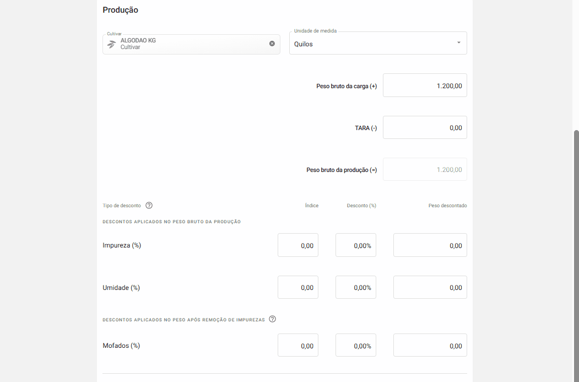This screenshot has width=579, height=382.
Task: Edit the Mofados desconto percentage field
Action: point(356,346)
